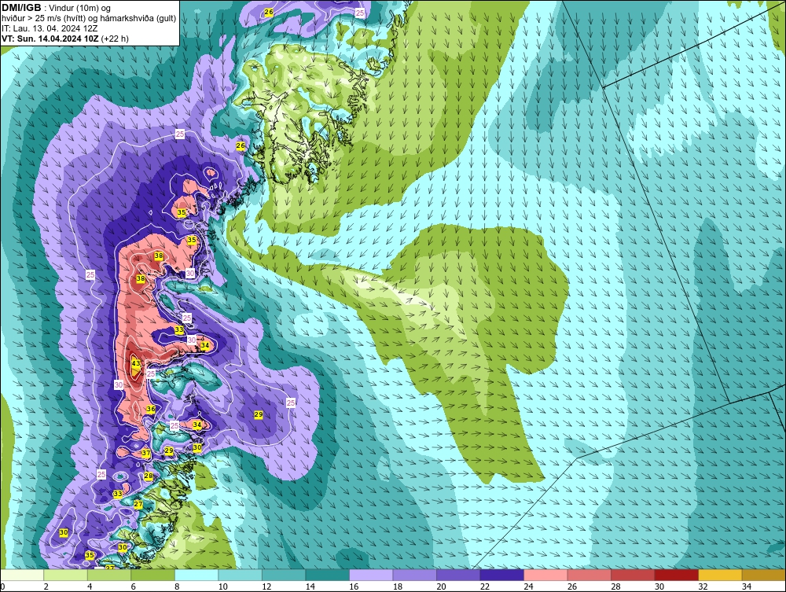Select the 18–20 purple legend swatch
Image resolution: width=786 pixels, height=592 pixels.
[414, 575]
